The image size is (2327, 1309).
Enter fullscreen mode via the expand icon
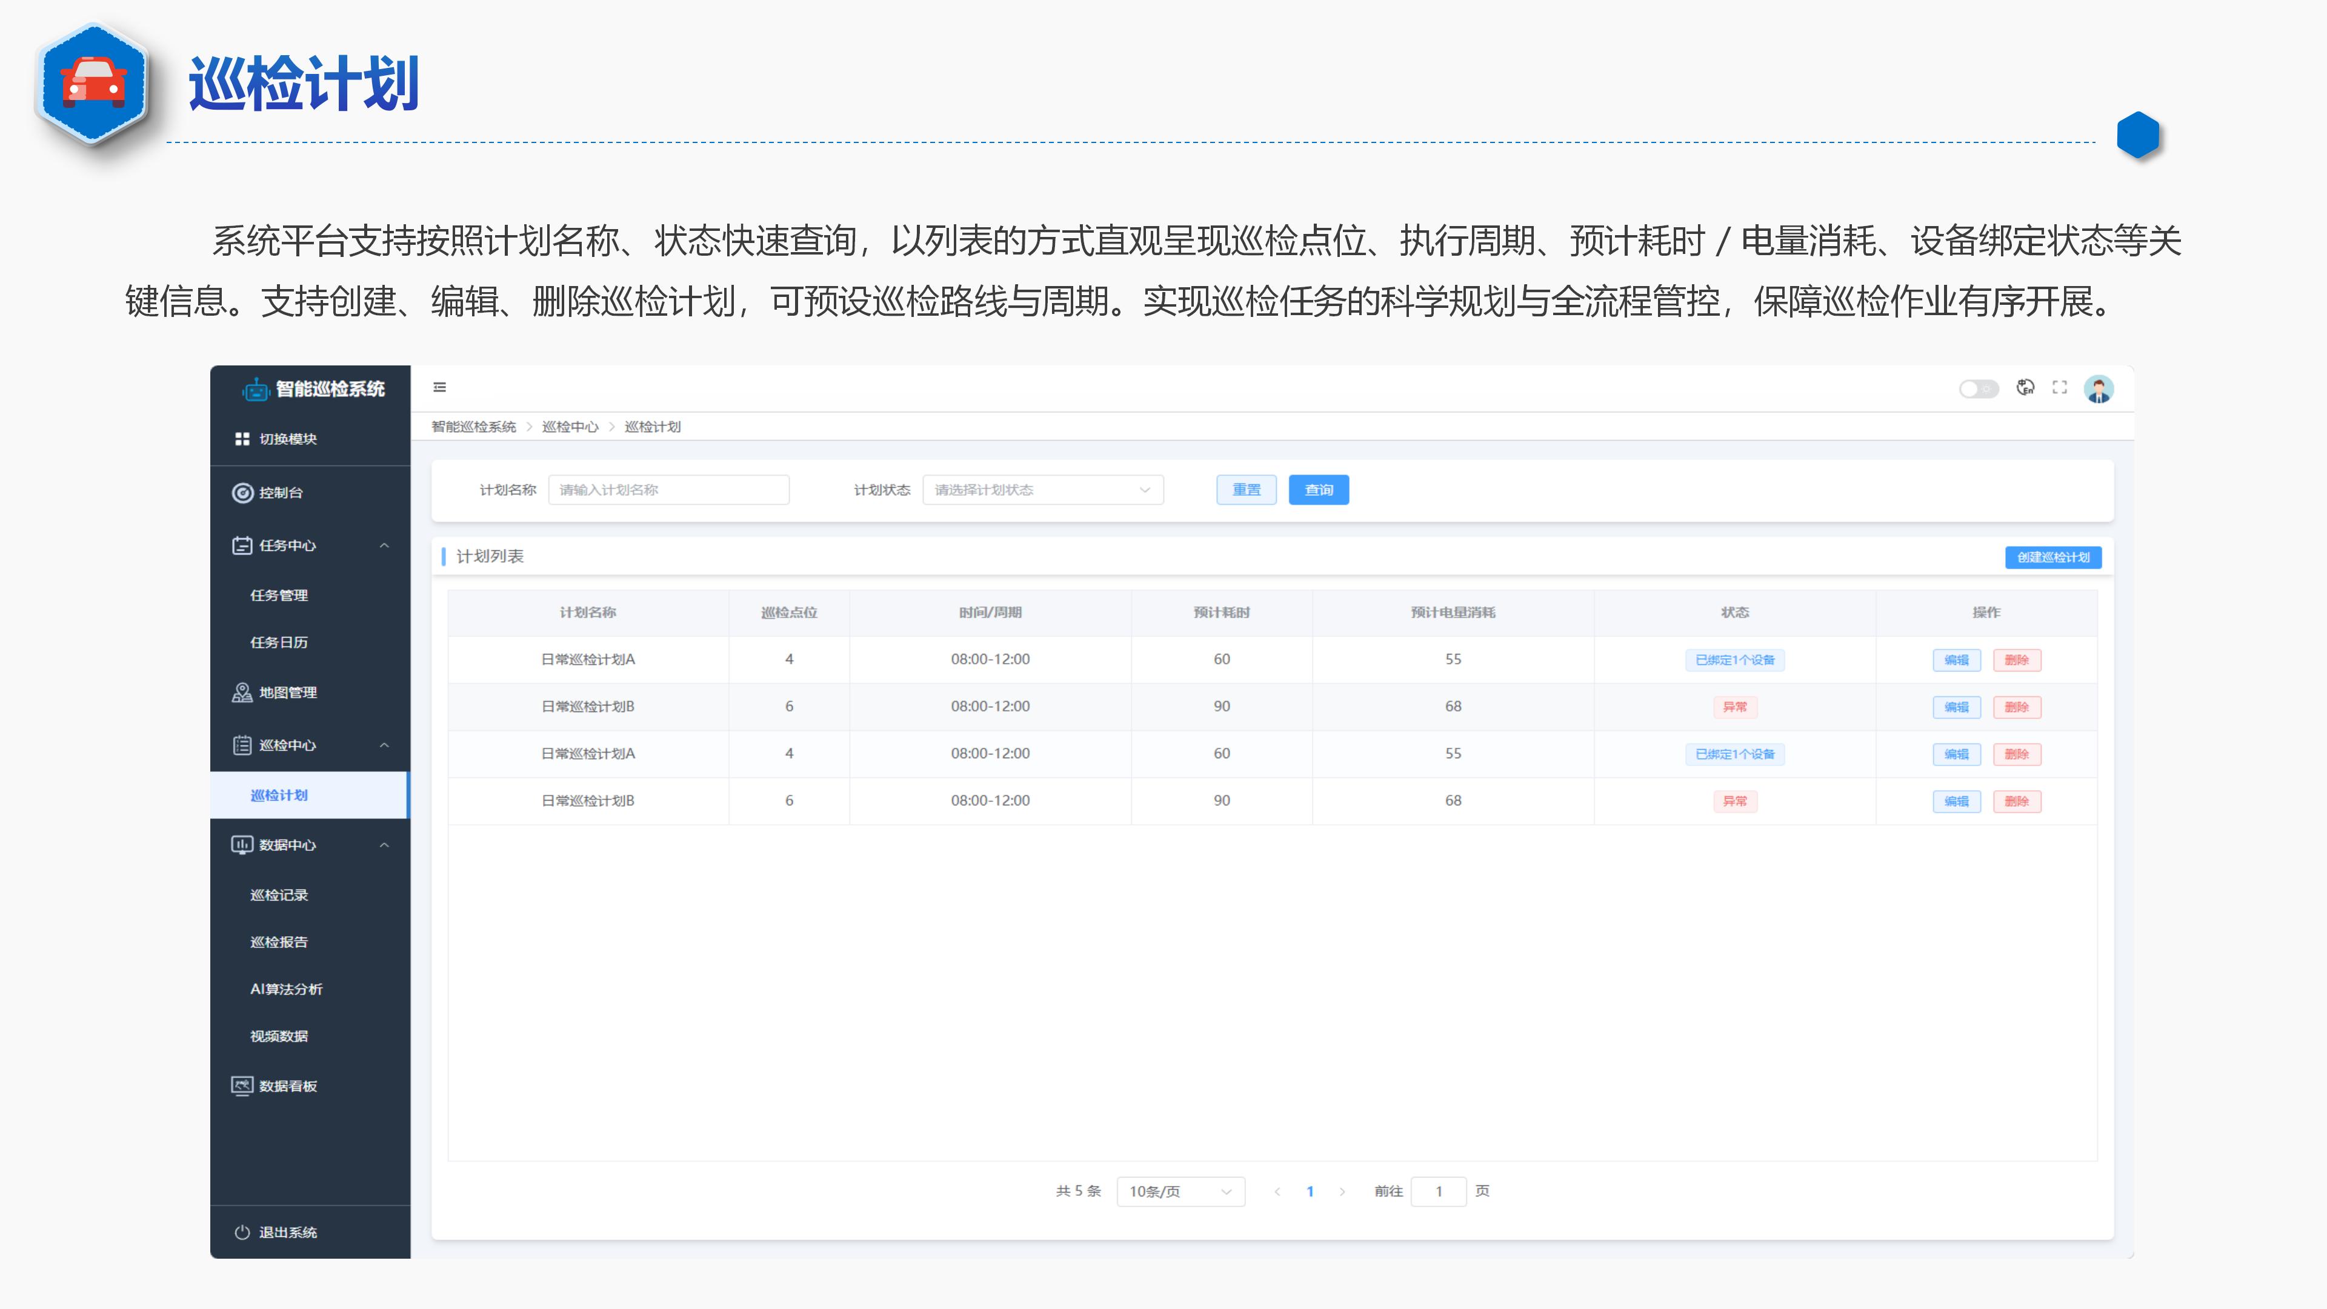(2060, 388)
